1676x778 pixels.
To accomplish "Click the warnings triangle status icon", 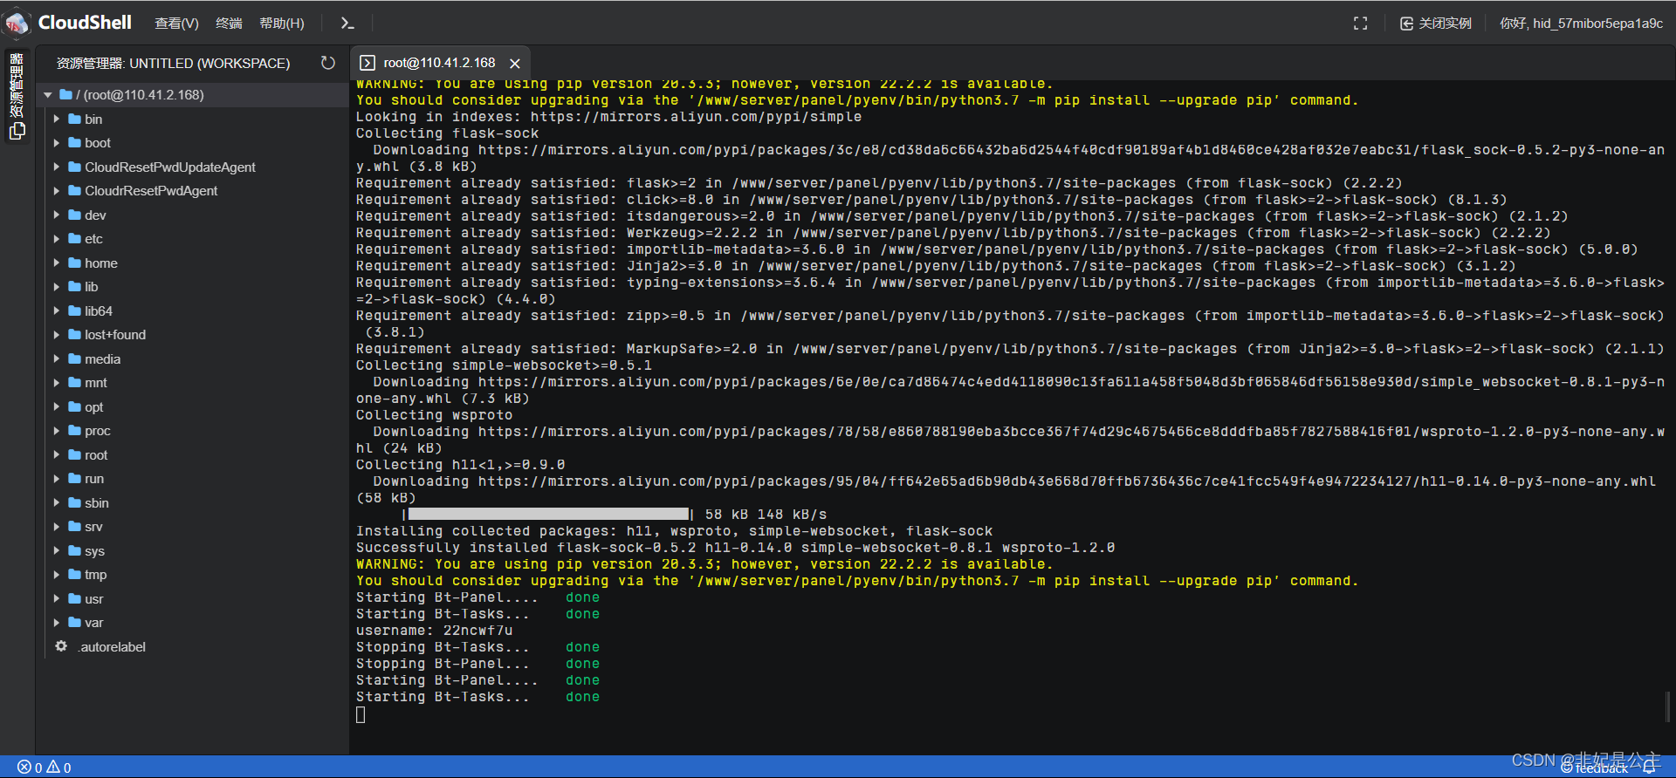I will (x=53, y=767).
